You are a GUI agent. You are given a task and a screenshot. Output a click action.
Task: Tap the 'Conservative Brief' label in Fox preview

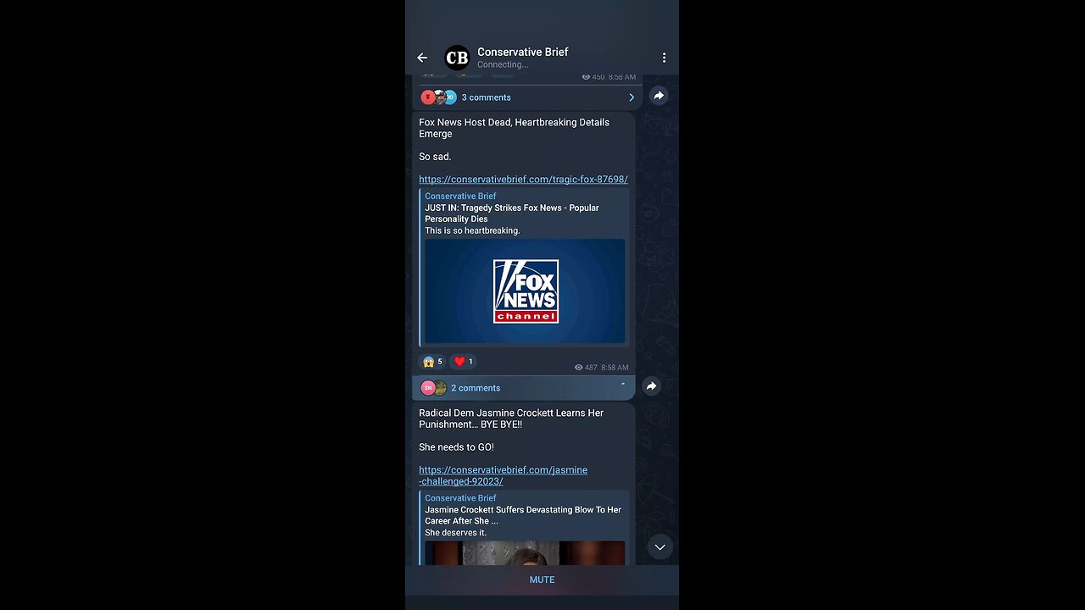pos(460,197)
